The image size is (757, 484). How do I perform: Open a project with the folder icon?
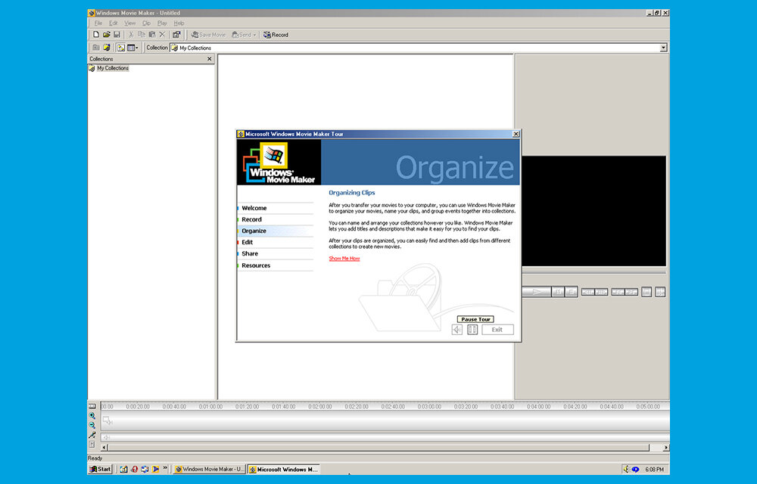coord(106,35)
